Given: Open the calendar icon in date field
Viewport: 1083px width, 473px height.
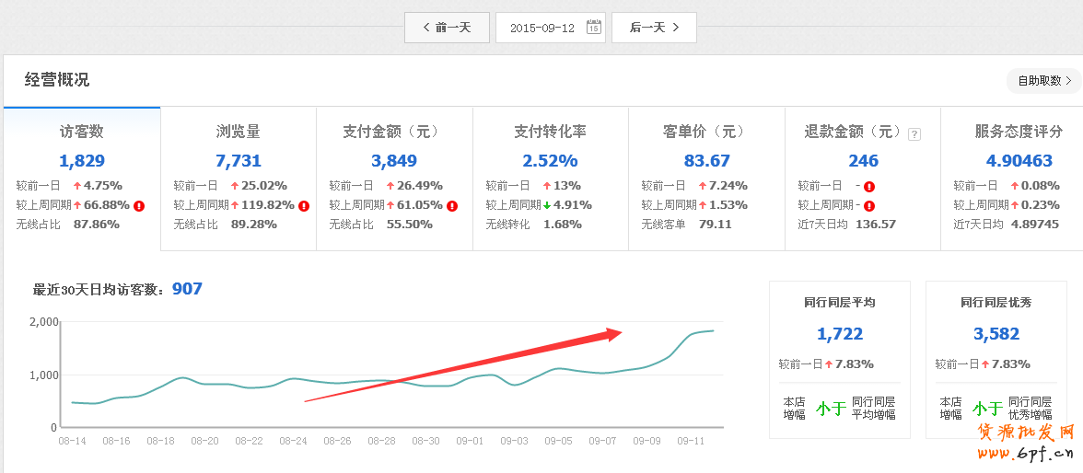Looking at the screenshot, I should tap(594, 28).
